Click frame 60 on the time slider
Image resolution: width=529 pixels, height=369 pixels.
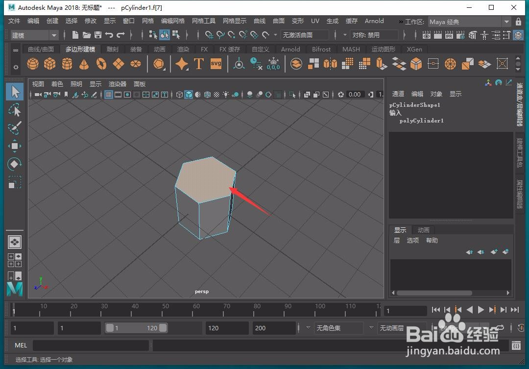pos(193,310)
